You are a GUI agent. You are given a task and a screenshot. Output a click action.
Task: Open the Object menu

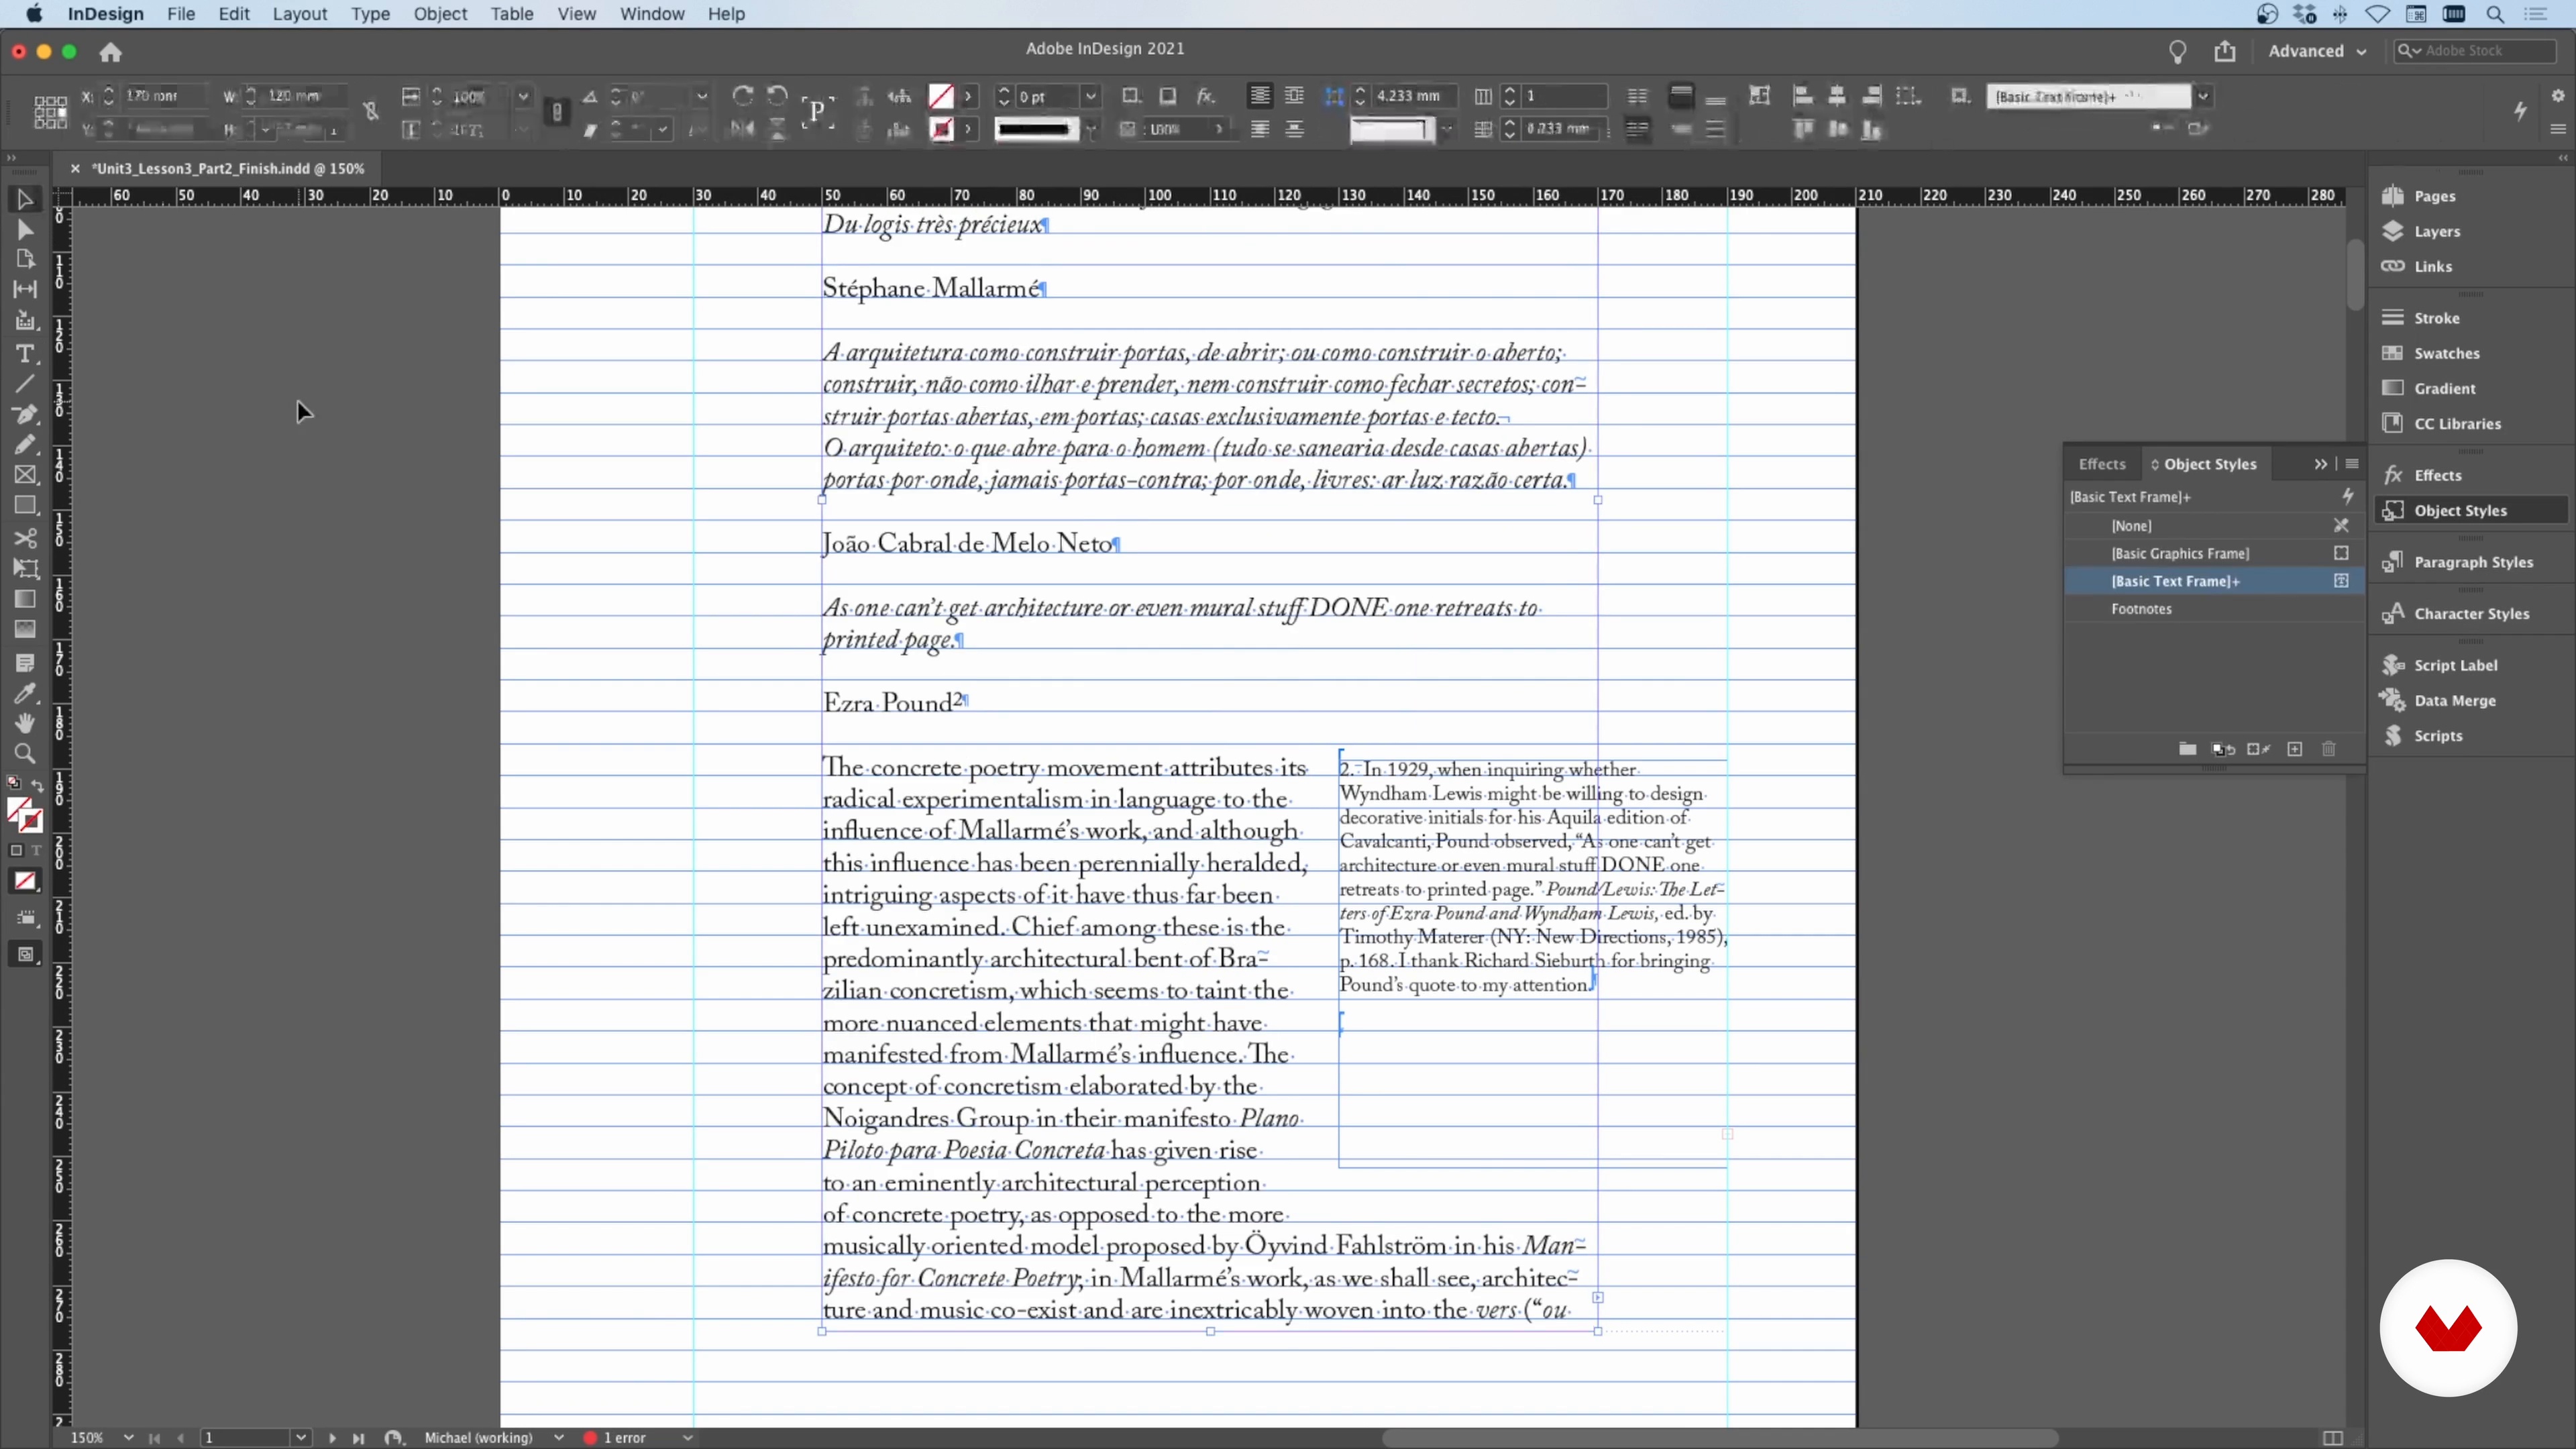pyautogui.click(x=440, y=14)
